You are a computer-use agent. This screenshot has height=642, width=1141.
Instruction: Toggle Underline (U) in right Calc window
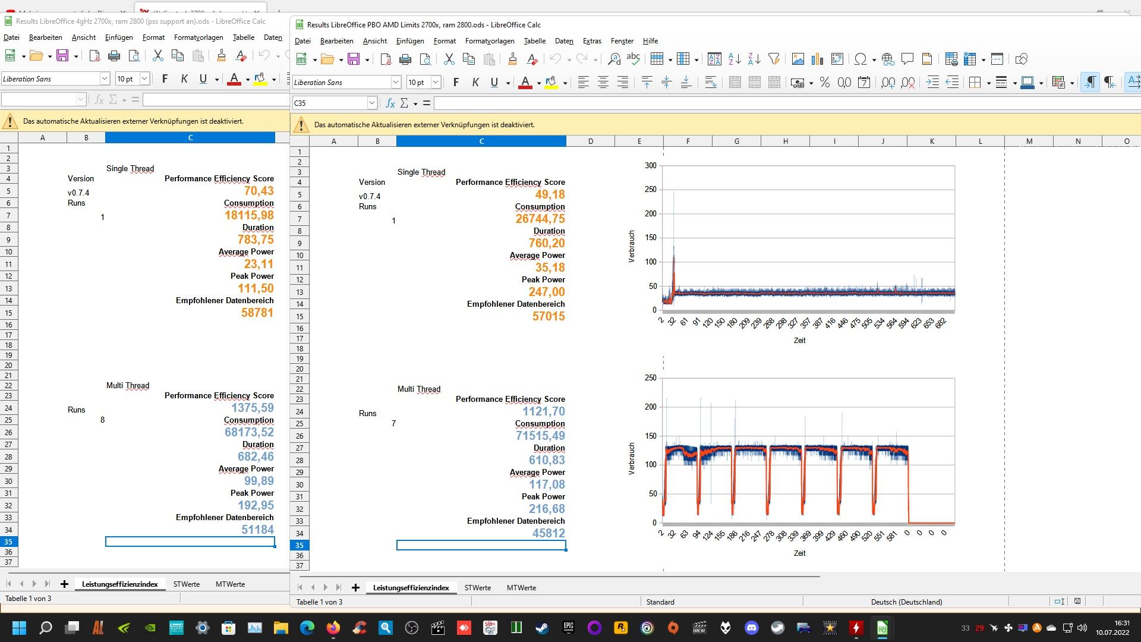[x=494, y=83]
